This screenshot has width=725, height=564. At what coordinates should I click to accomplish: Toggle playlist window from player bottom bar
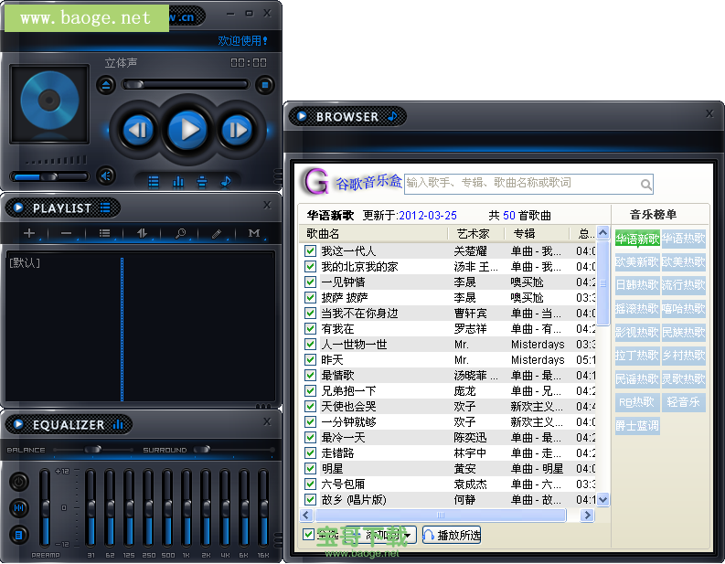click(154, 182)
